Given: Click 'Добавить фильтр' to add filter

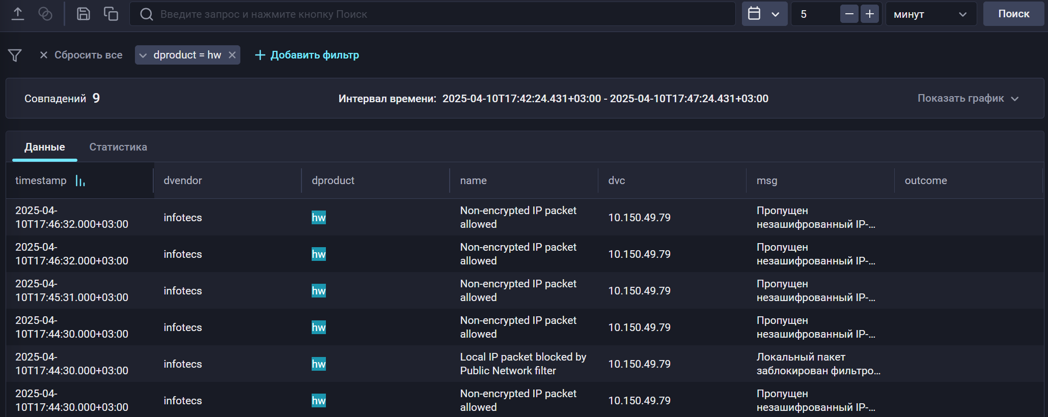Looking at the screenshot, I should click(307, 55).
